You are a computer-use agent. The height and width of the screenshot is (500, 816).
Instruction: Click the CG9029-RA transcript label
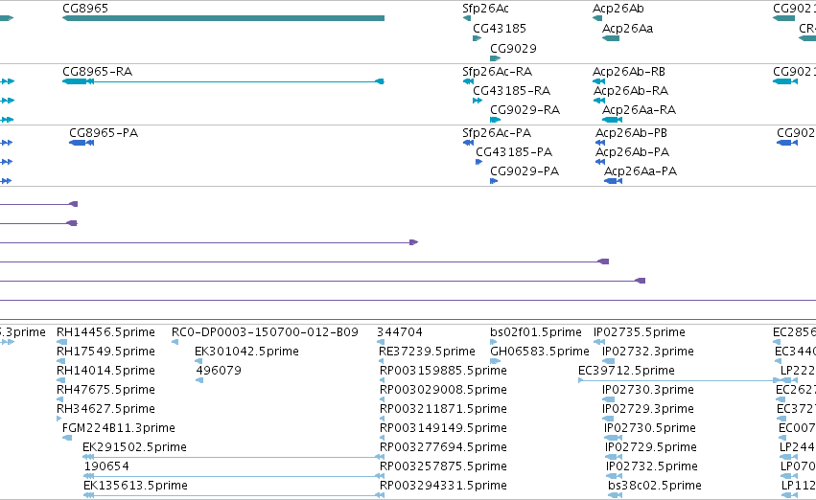525,109
